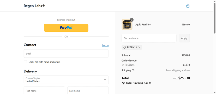Image resolution: width=216 pixels, height=94 pixels.
Task: Click the quantity badge on product image
Action: [x=131, y=20]
